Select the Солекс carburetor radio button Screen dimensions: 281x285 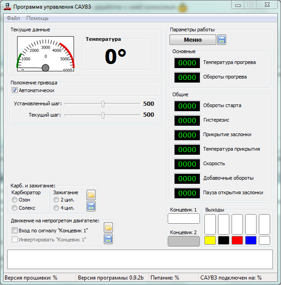click(15, 208)
